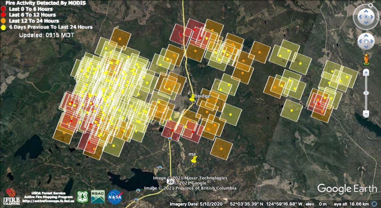This screenshot has width=381, height=208.
Task: Click the NASA logo
Action: point(115,197)
